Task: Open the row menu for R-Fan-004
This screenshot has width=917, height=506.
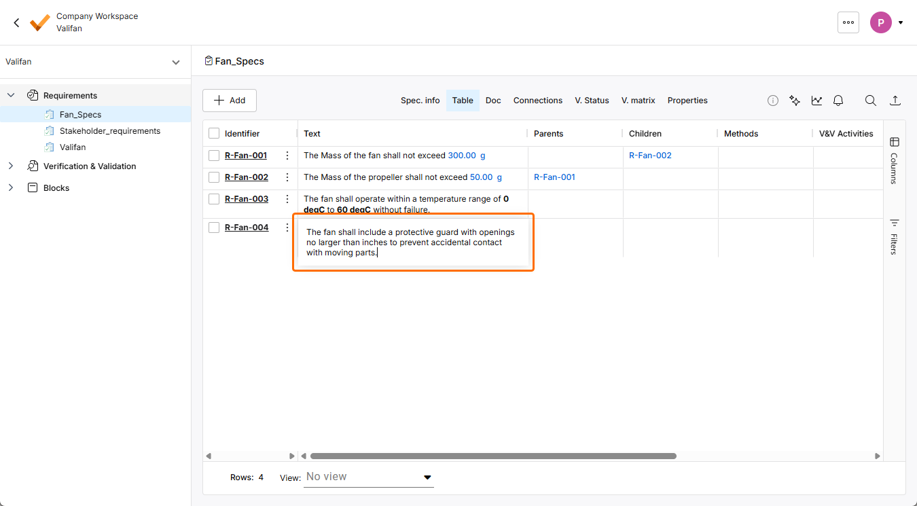Action: (287, 228)
